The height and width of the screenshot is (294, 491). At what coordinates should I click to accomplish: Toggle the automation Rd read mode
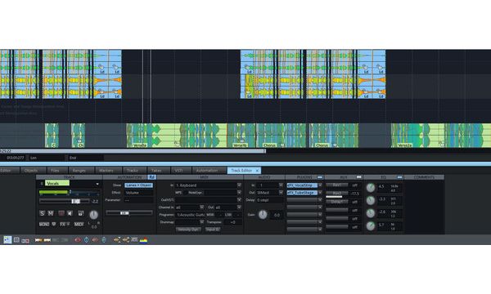pos(151,177)
